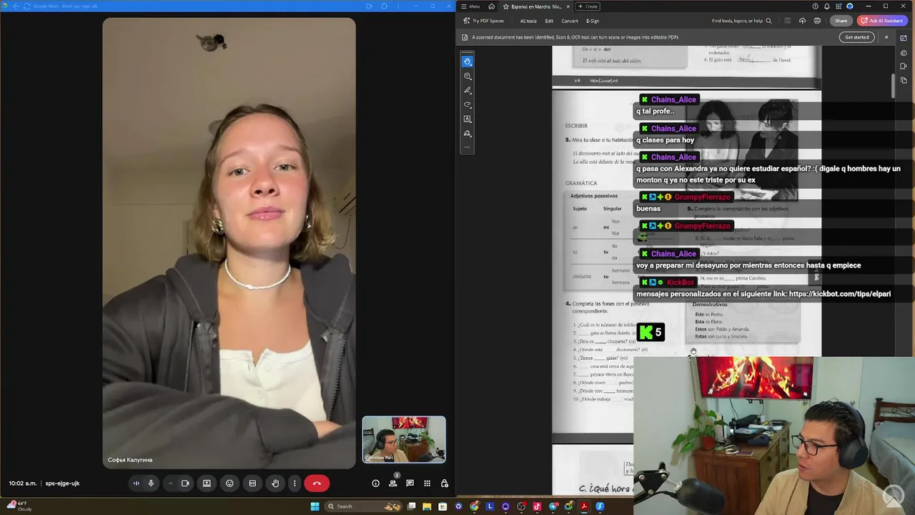End the Google Meet call
The width and height of the screenshot is (915, 515).
pos(317,484)
